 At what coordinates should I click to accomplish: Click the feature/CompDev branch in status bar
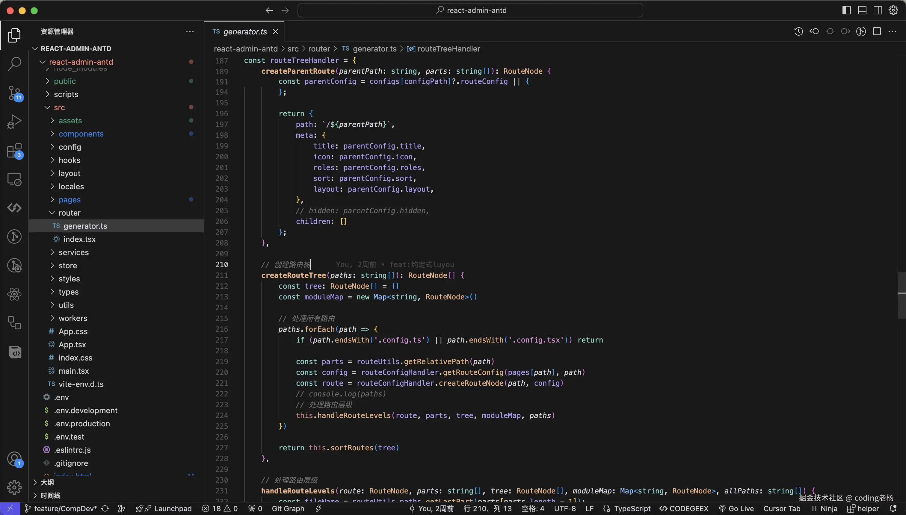[65, 509]
